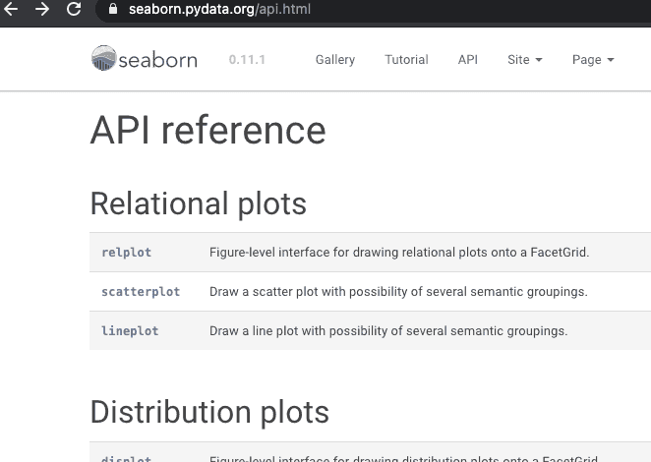Open the scatterplot function link
Screen dimensions: 651x462
(141, 292)
